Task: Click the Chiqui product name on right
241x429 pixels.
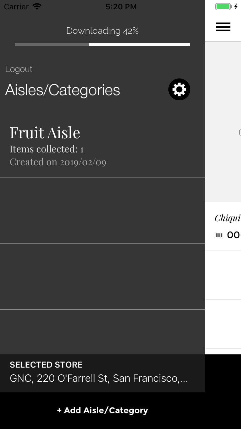Action: click(228, 218)
